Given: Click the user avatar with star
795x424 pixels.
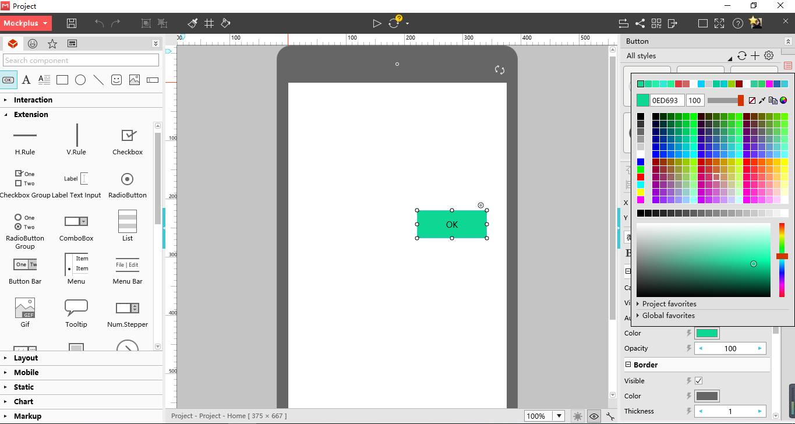Looking at the screenshot, I should (x=755, y=23).
